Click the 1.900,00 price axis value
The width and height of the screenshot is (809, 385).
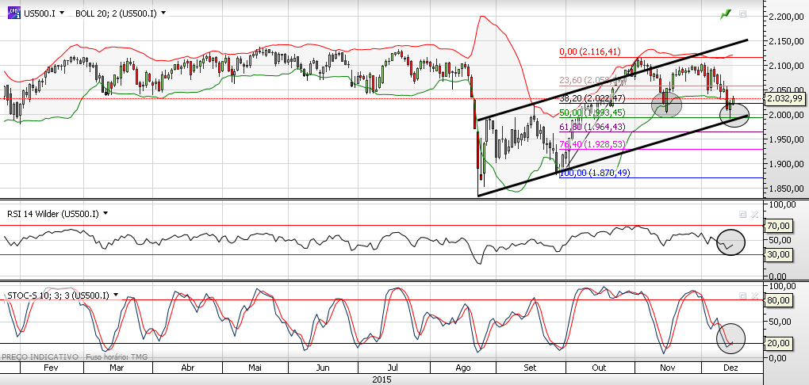coord(788,164)
